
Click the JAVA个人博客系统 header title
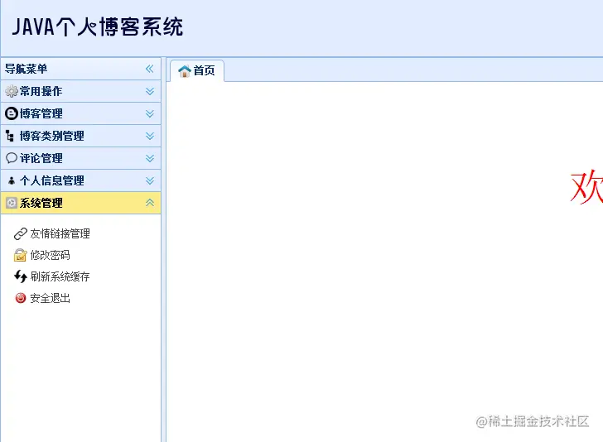(98, 27)
